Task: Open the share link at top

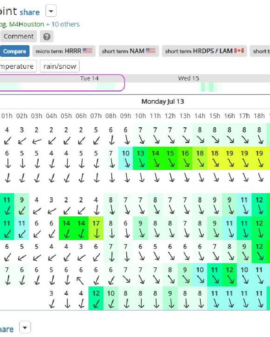Action: (30, 12)
